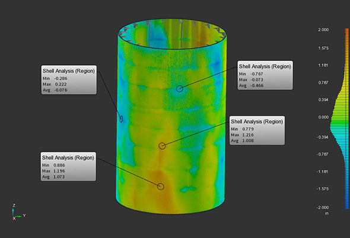Select the circular region marker near cylinder bottom
This screenshot has height=238, width=350.
click(x=161, y=186)
